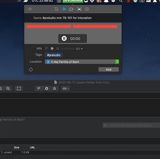
Task: Select the #preludio tag
Action: [54, 55]
